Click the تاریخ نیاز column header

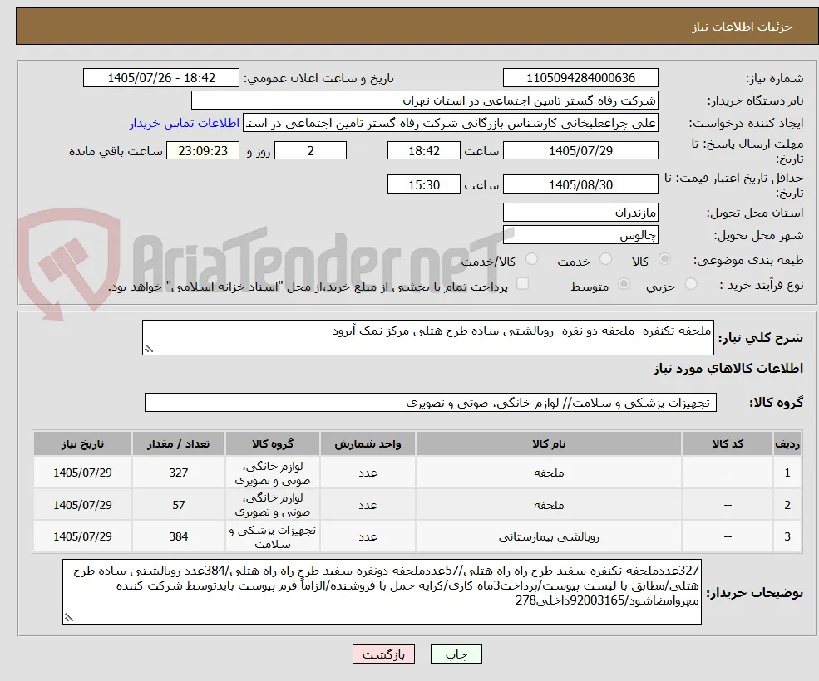[82, 444]
